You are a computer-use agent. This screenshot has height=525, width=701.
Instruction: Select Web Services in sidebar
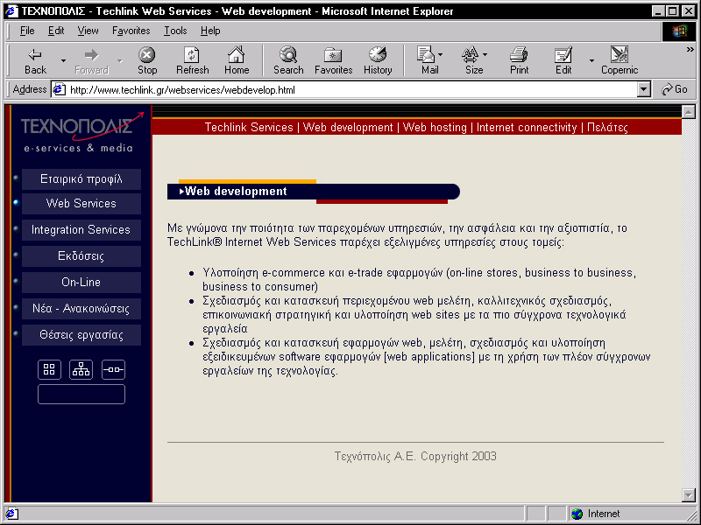point(81,204)
